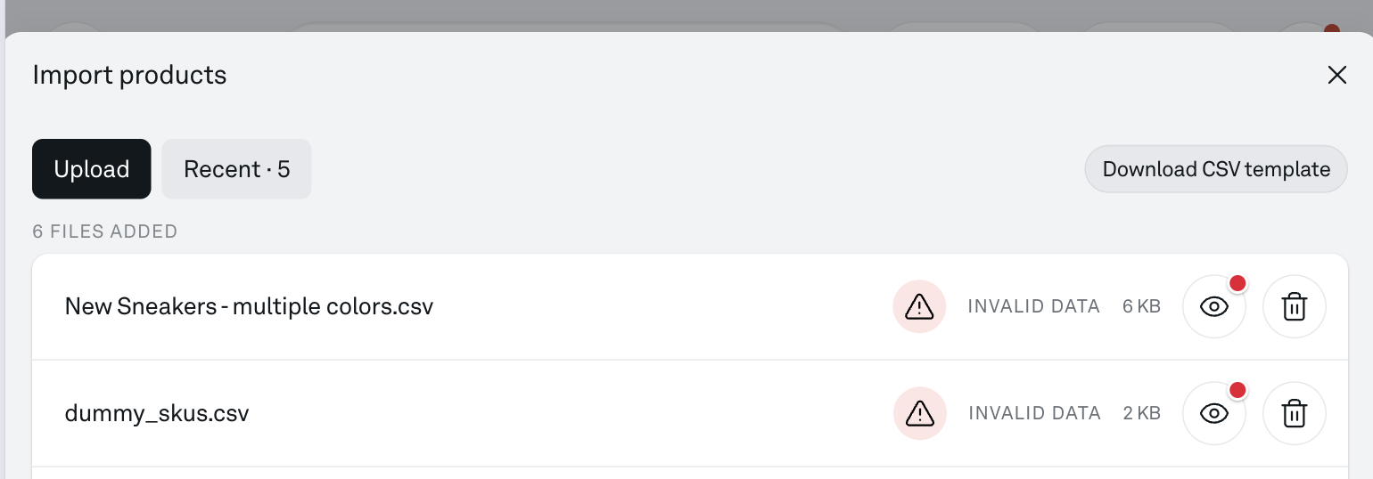Viewport: 1373px width, 479px height.
Task: Click red notification dot on dummy_skus eye
Action: tap(1237, 391)
